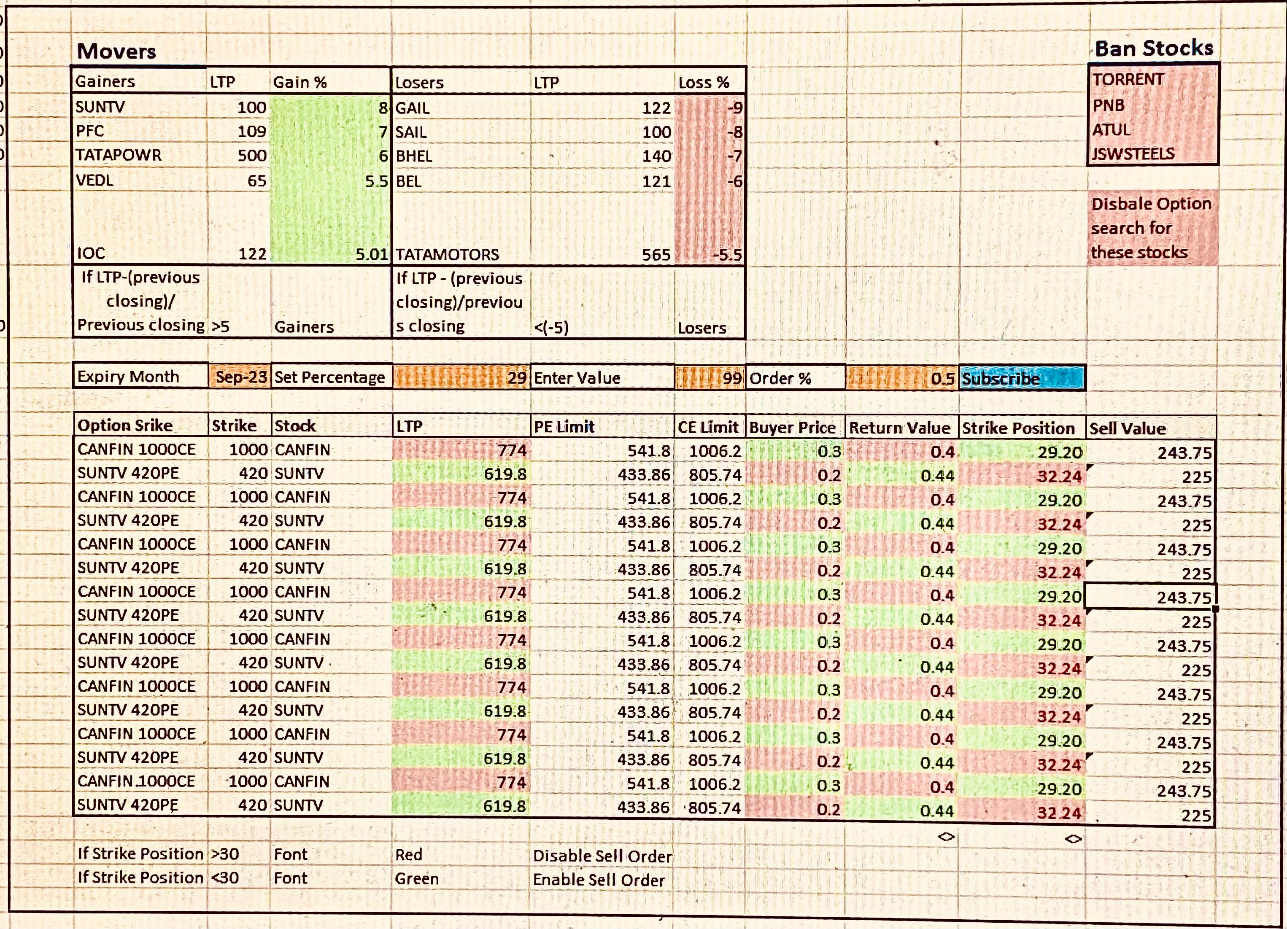1287x929 pixels.
Task: Select GAIL's loss value -9
Action: (710, 108)
